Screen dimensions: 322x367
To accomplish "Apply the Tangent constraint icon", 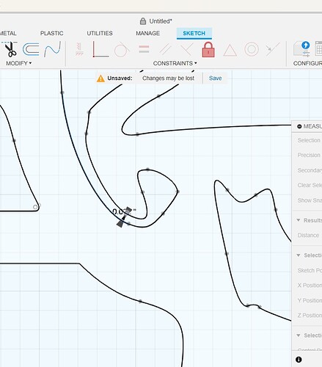I will [x=122, y=50].
